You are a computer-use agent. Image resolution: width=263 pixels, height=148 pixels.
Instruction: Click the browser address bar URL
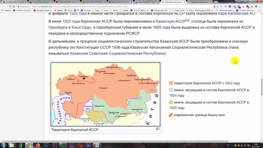click(x=80, y=7)
